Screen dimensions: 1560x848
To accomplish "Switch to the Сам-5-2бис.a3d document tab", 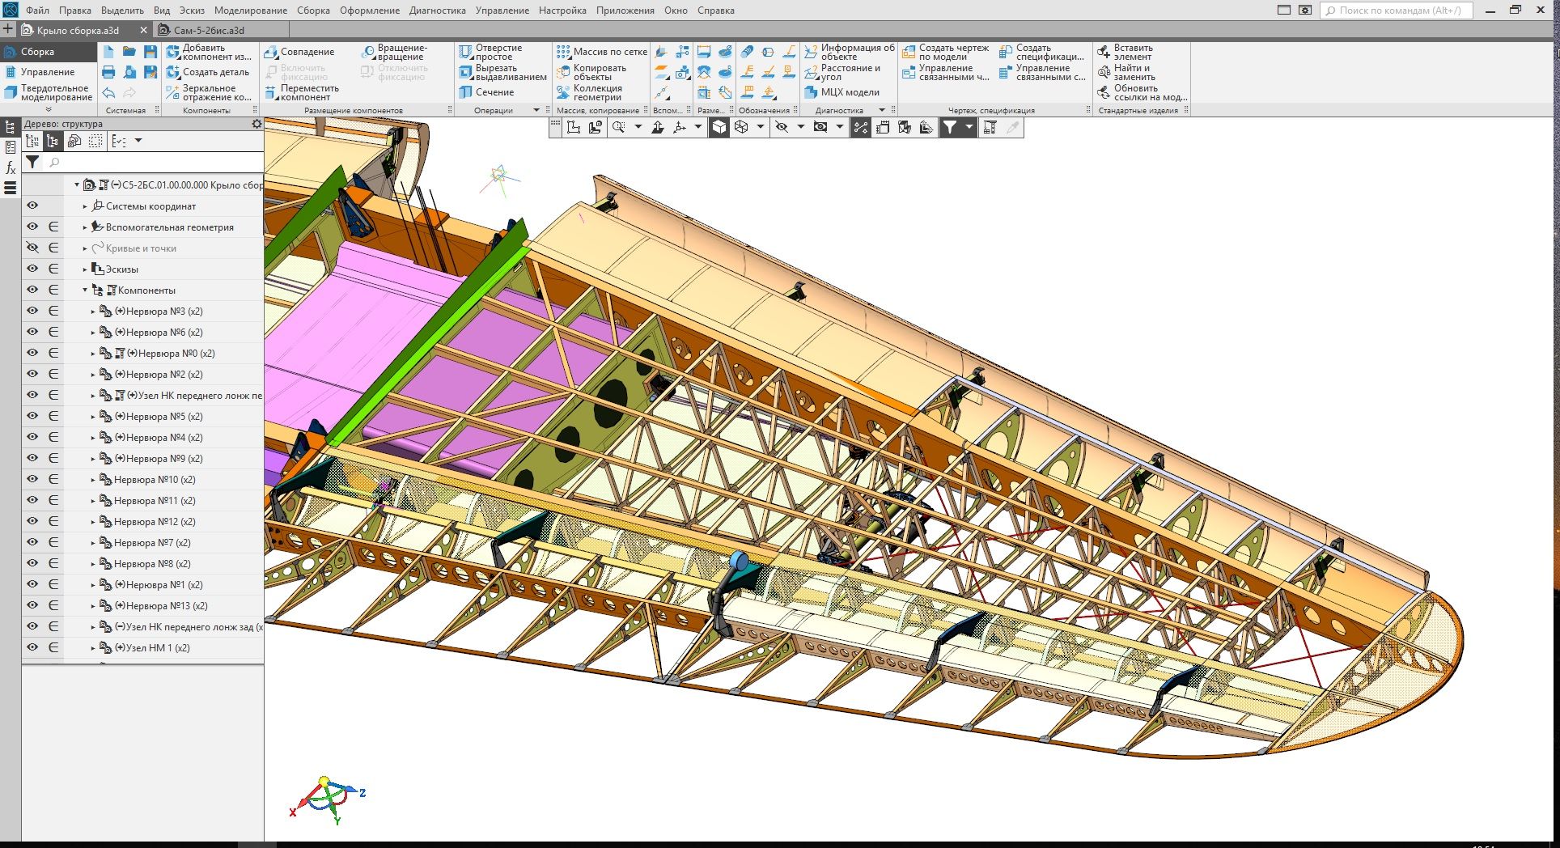I will (209, 30).
